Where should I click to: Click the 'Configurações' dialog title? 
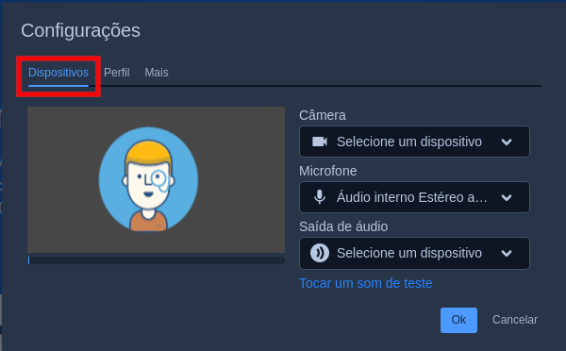tap(80, 31)
